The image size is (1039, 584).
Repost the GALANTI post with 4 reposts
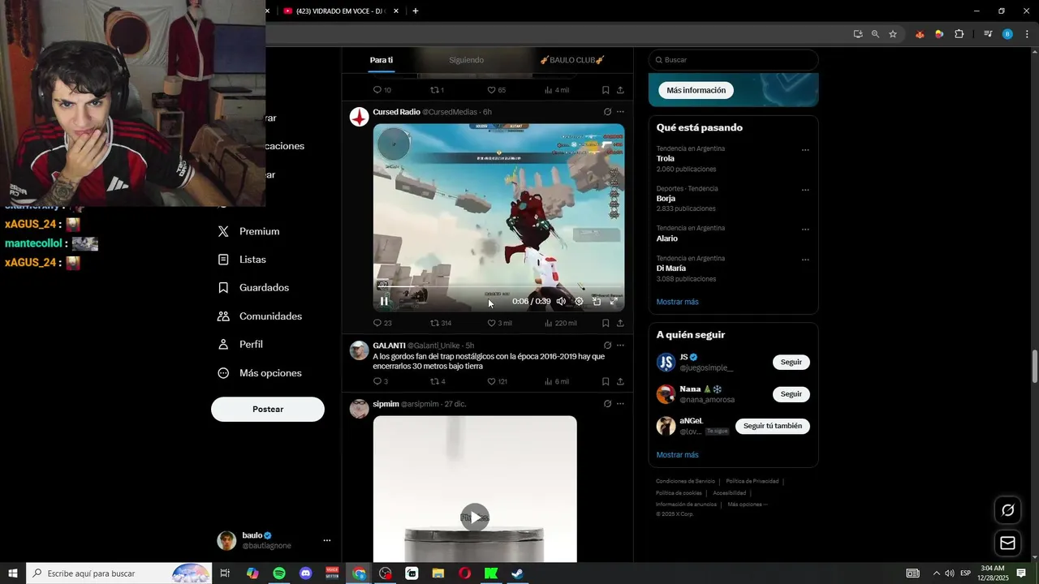point(438,381)
